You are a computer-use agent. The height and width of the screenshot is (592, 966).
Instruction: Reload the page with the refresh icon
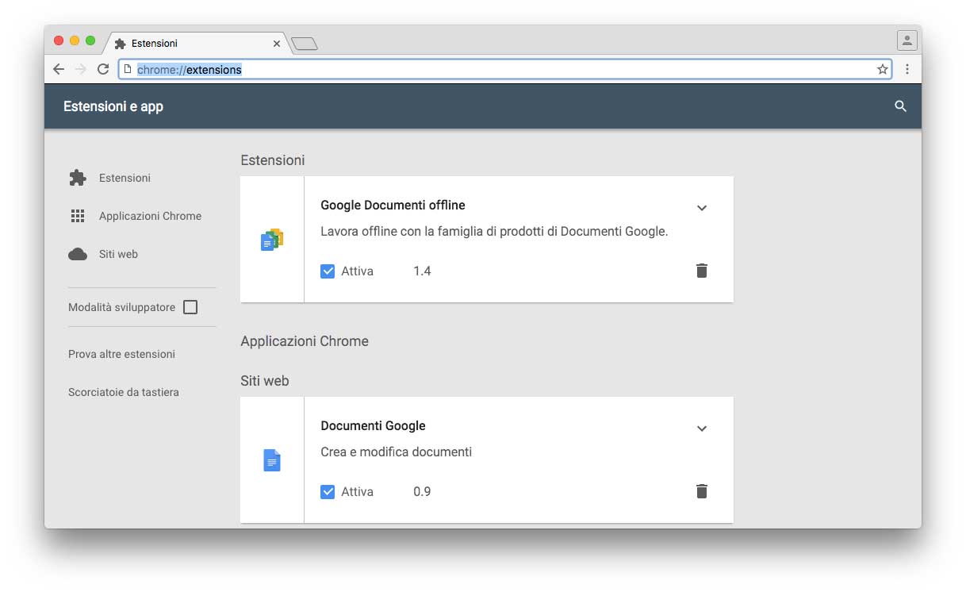pyautogui.click(x=102, y=69)
